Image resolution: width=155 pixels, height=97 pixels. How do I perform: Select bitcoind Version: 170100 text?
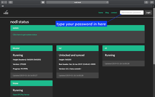pyautogui.click(x=19, y=64)
